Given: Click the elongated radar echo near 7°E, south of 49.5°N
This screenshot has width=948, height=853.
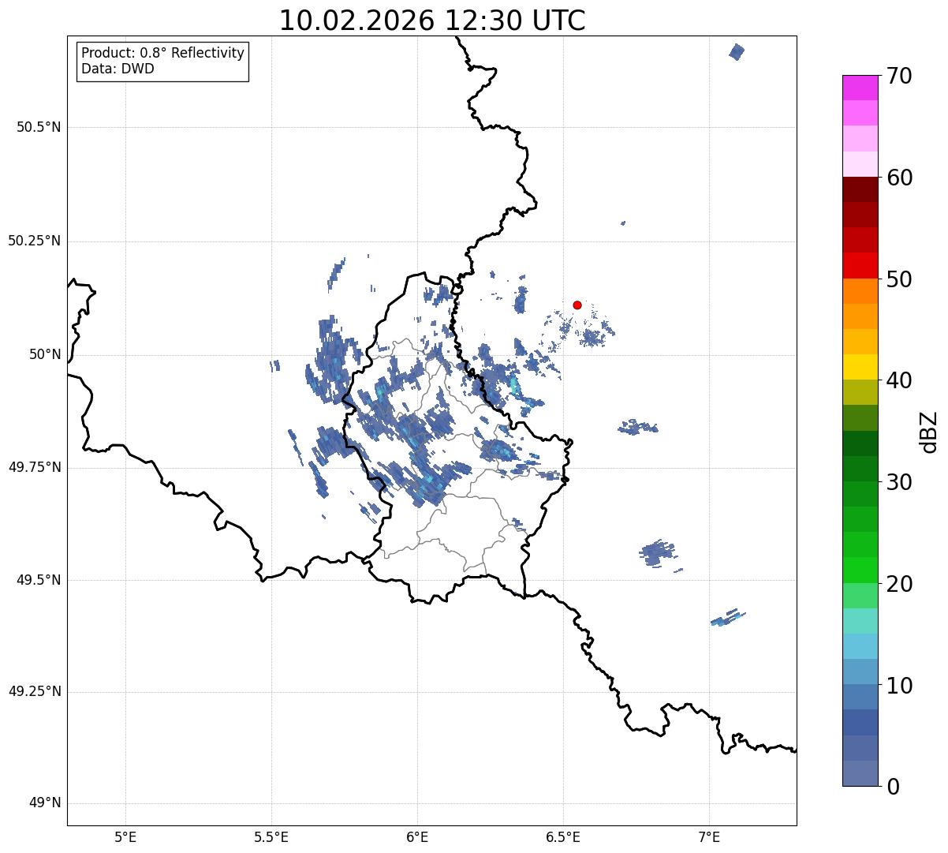Looking at the screenshot, I should click(x=727, y=618).
